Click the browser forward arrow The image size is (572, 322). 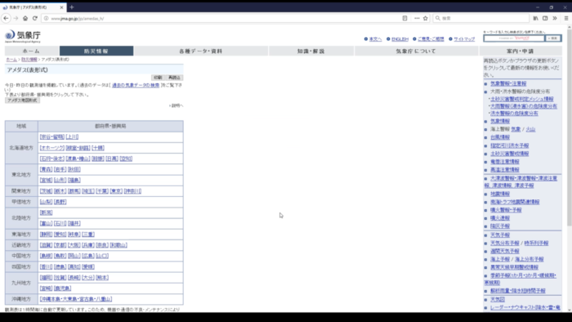click(16, 18)
